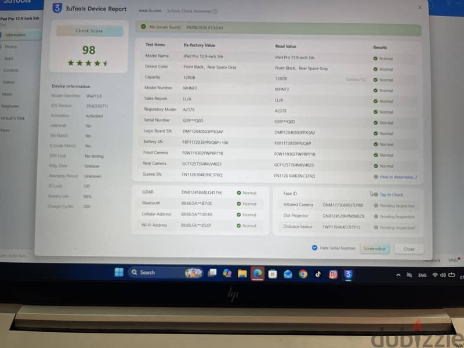The image size is (464, 348).
Task: Open Instagram from the taskbar
Action: click(x=333, y=274)
